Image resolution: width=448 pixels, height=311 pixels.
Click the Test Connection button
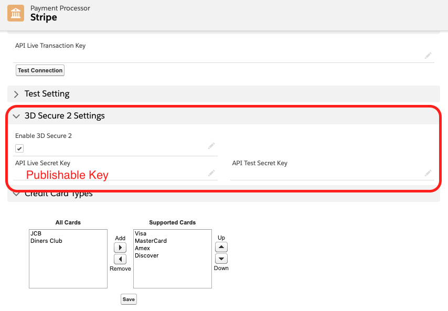point(40,70)
